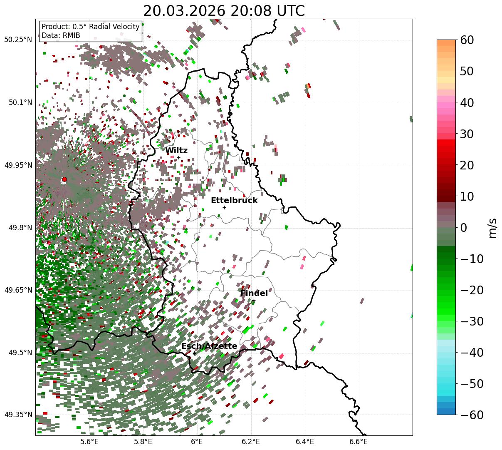Click the 5.8°E longitude label
The width and height of the screenshot is (502, 450).
[143, 442]
